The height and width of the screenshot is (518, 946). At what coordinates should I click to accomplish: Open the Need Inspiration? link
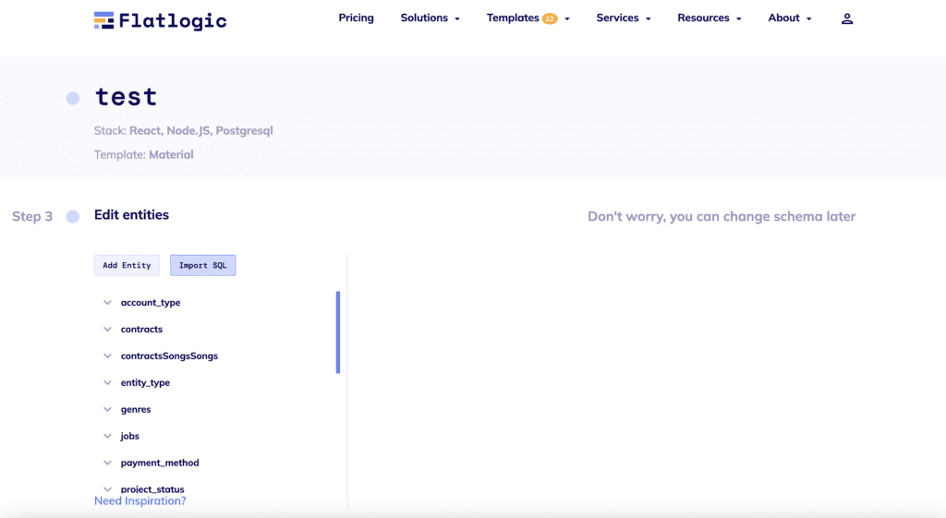140,501
